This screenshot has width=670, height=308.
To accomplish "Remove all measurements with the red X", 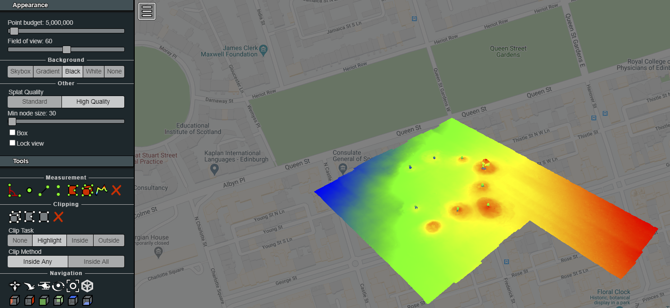I will click(x=116, y=190).
